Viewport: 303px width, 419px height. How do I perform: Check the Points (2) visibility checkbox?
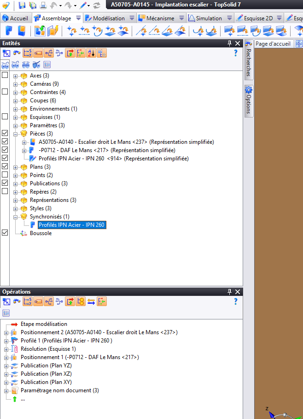[5, 175]
